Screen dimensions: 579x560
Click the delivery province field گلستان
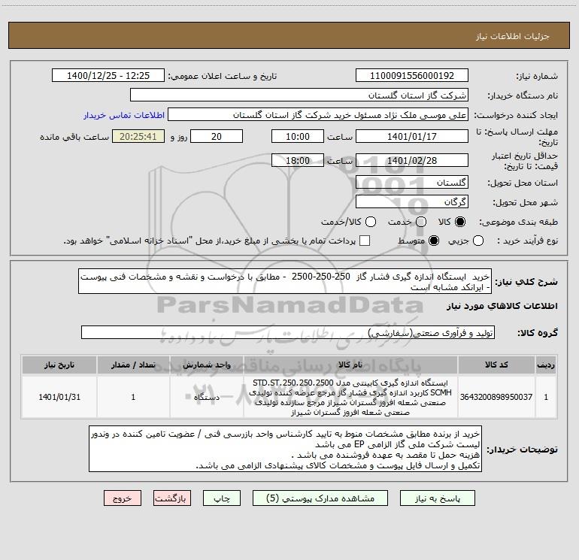click(x=412, y=182)
